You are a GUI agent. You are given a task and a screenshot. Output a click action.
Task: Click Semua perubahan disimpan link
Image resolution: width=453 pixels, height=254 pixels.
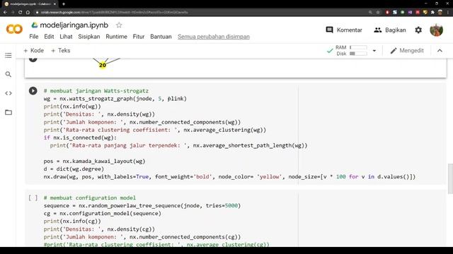click(x=214, y=37)
